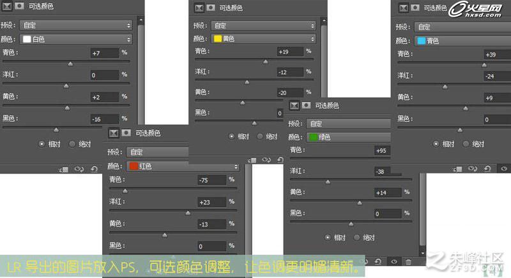Click the 黑色 (Black) value field showing -16
The width and height of the screenshot is (511, 278).
[105, 119]
